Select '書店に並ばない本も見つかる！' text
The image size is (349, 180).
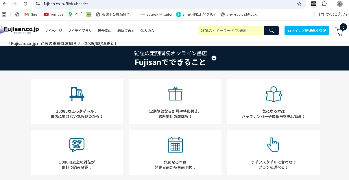click(x=77, y=117)
